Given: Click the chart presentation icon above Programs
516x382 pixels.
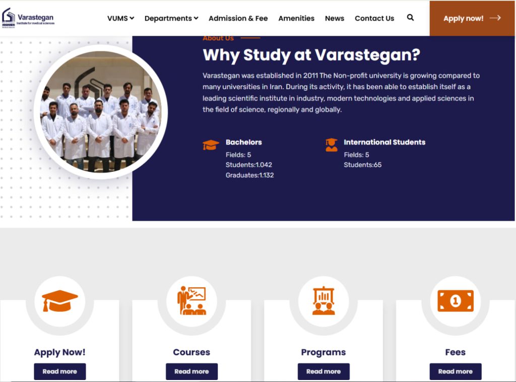Looking at the screenshot, I should pyautogui.click(x=324, y=301).
